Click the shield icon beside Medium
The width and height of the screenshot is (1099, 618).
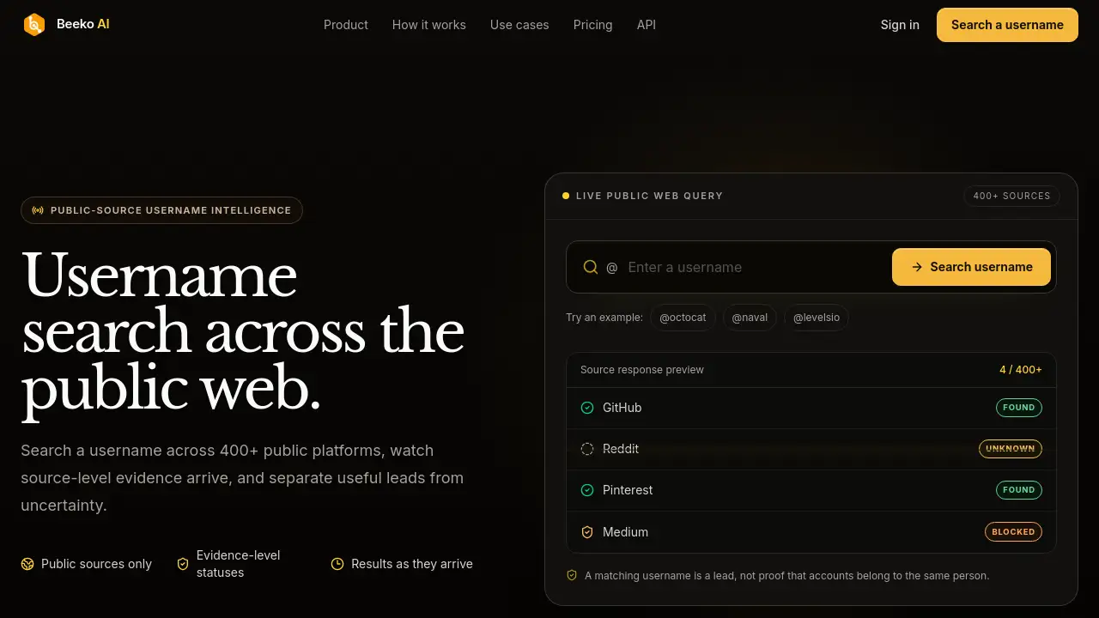point(587,532)
